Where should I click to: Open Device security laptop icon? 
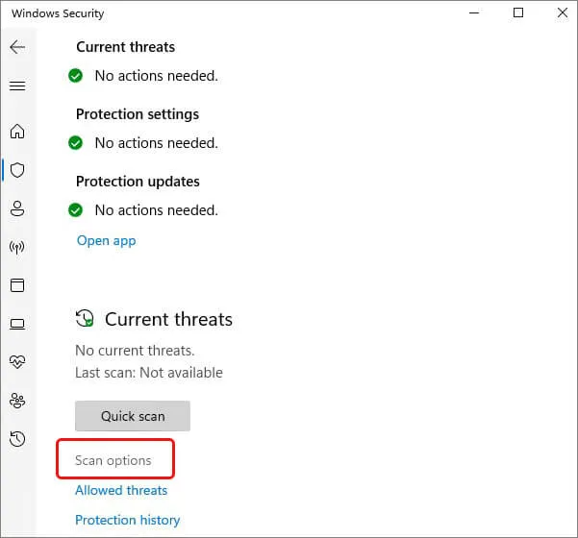click(x=17, y=324)
